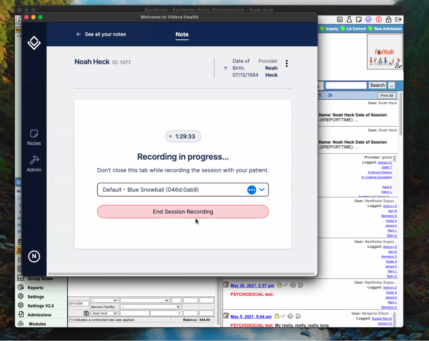Click the 3/31/2025 date field
429x341 pixels.
[79, 303]
